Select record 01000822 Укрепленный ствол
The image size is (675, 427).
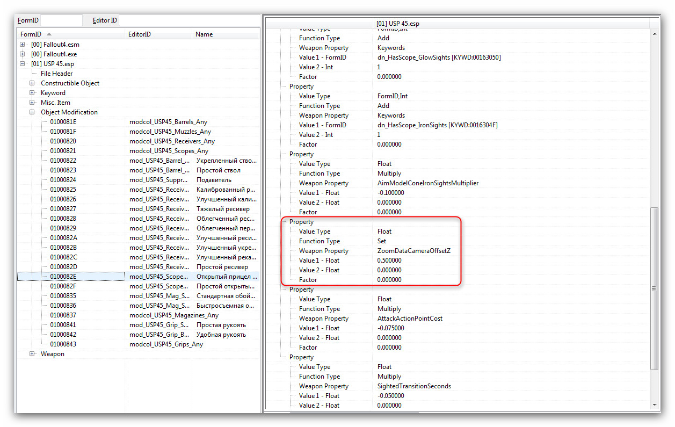pyautogui.click(x=138, y=161)
